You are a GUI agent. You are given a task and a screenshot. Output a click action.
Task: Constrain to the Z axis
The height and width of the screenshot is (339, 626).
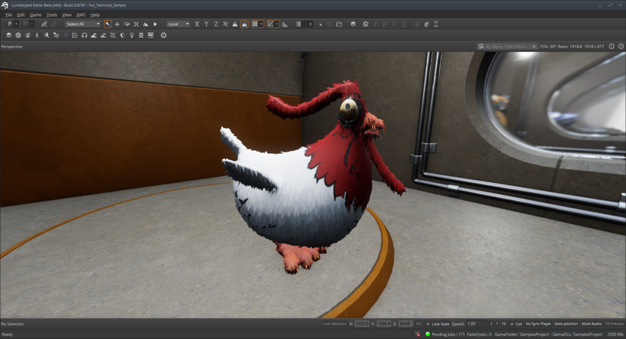click(x=216, y=24)
